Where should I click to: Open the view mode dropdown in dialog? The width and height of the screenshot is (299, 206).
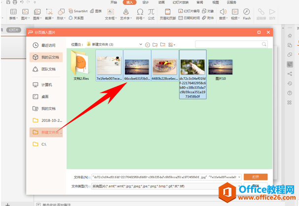(172, 45)
